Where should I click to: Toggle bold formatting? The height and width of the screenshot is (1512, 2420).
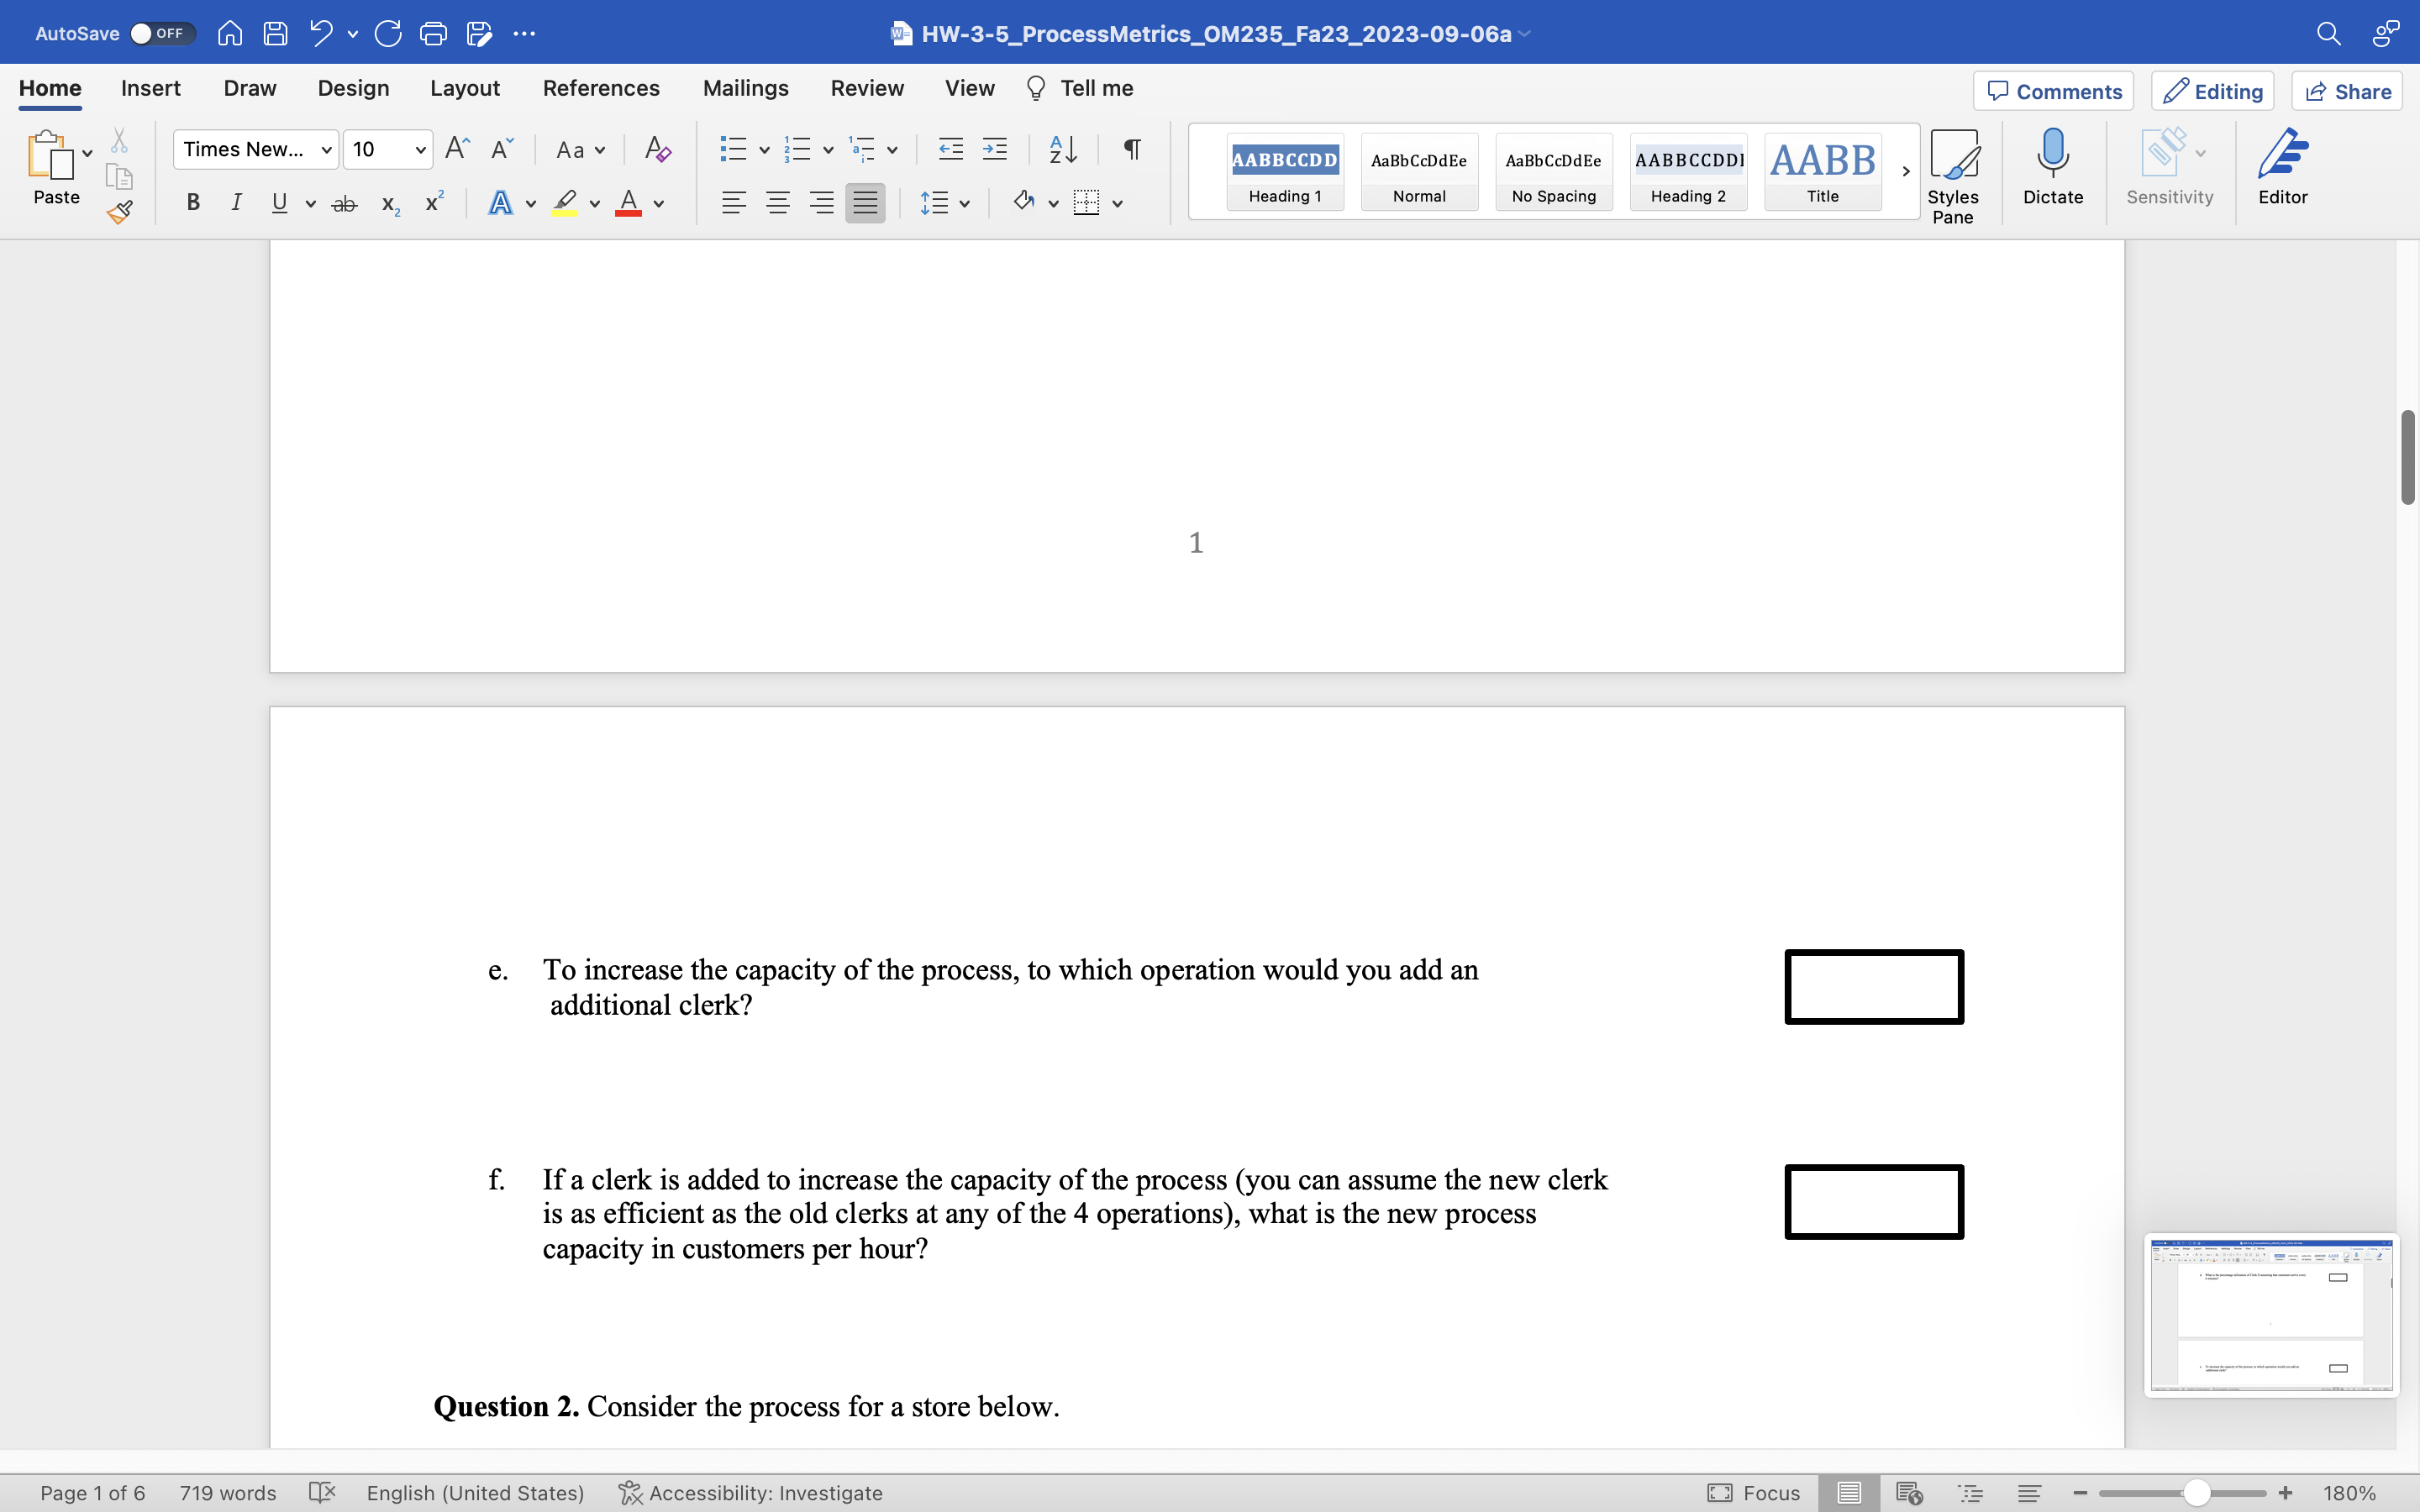(x=193, y=202)
